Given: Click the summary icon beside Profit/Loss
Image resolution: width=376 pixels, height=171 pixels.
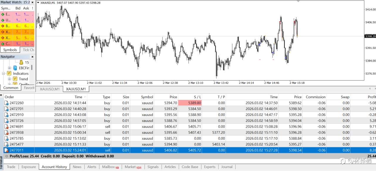Looking at the screenshot, I should pos(6,156).
